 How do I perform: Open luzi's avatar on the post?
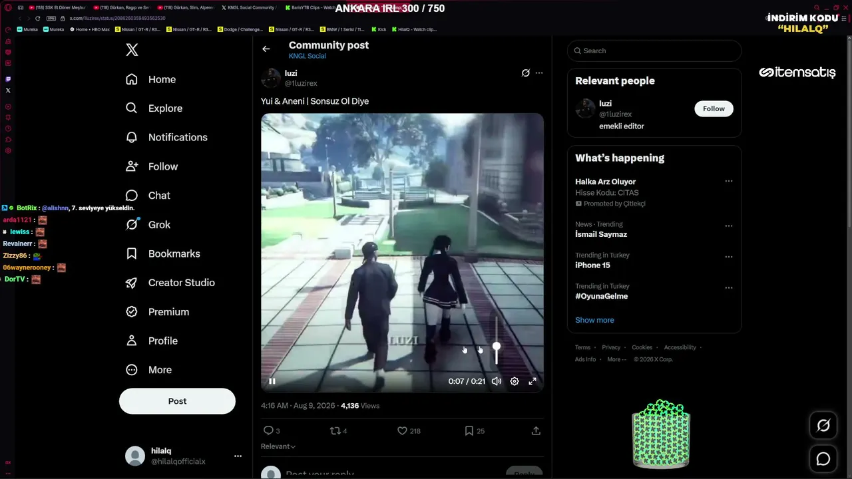(x=271, y=78)
